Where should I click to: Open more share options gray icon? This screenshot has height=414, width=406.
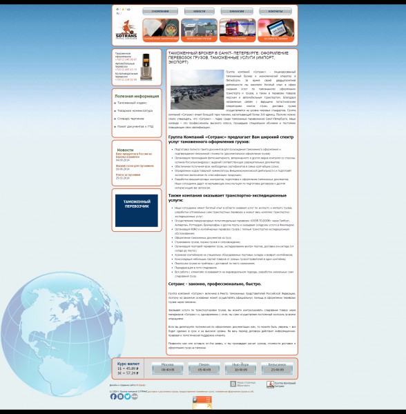135,396
